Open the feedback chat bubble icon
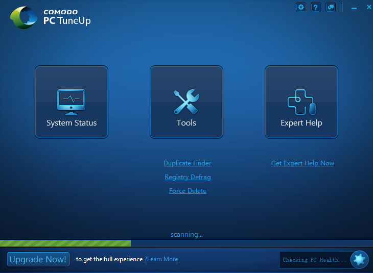Image resolution: width=373 pixels, height=273 pixels. pyautogui.click(x=331, y=7)
